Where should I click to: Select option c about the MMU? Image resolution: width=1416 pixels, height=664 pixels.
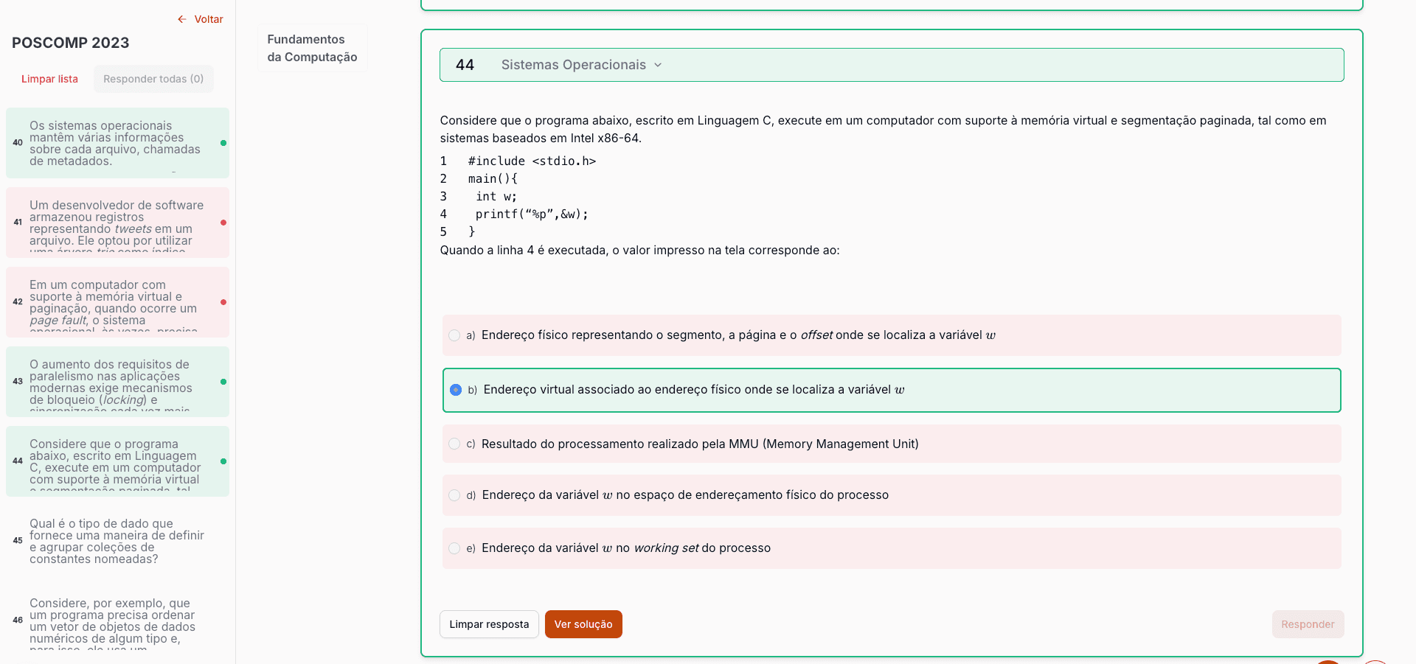[454, 444]
